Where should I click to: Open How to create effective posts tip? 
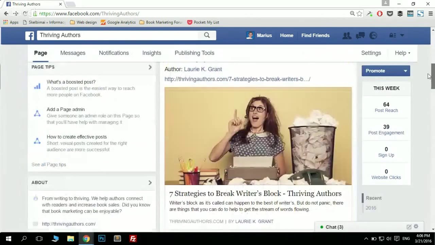pyautogui.click(x=77, y=137)
